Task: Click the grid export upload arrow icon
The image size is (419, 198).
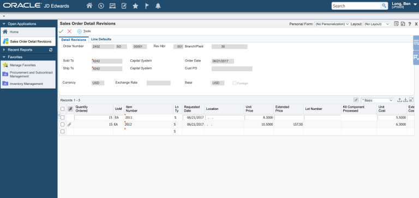Action: click(x=399, y=100)
